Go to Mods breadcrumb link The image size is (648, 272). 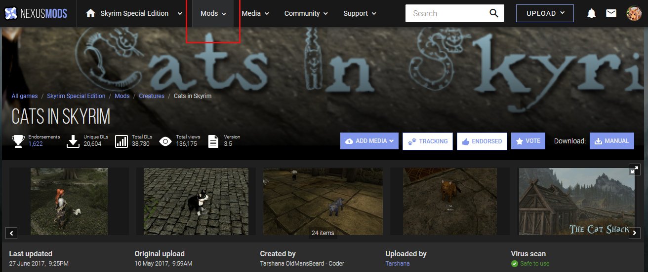pyautogui.click(x=122, y=96)
